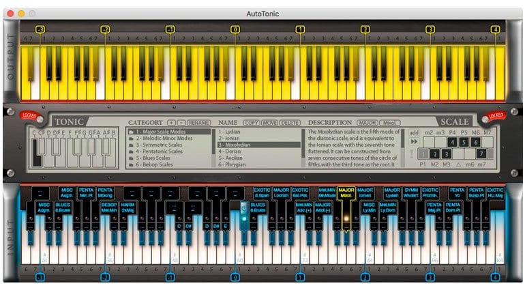Click the exclamation mark icon in Scale panel
This screenshot has height=290, width=525.
coord(412,154)
